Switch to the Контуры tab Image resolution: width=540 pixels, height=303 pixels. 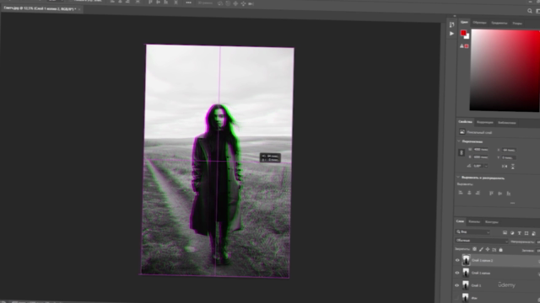click(492, 222)
